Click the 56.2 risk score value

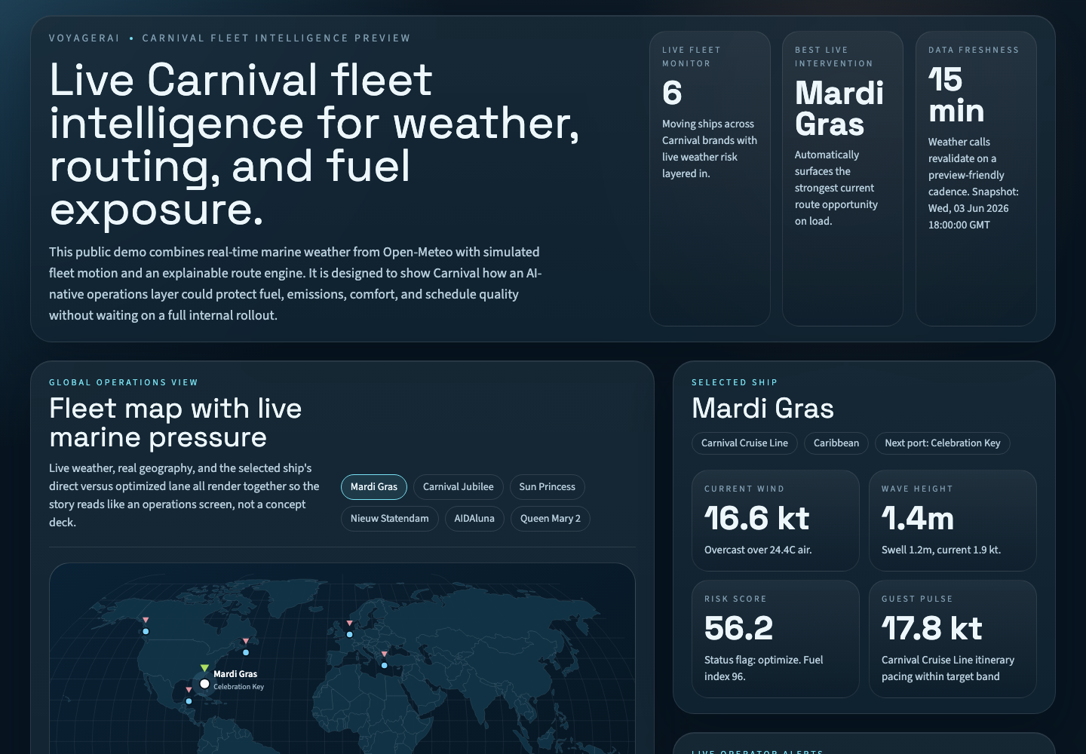click(738, 629)
